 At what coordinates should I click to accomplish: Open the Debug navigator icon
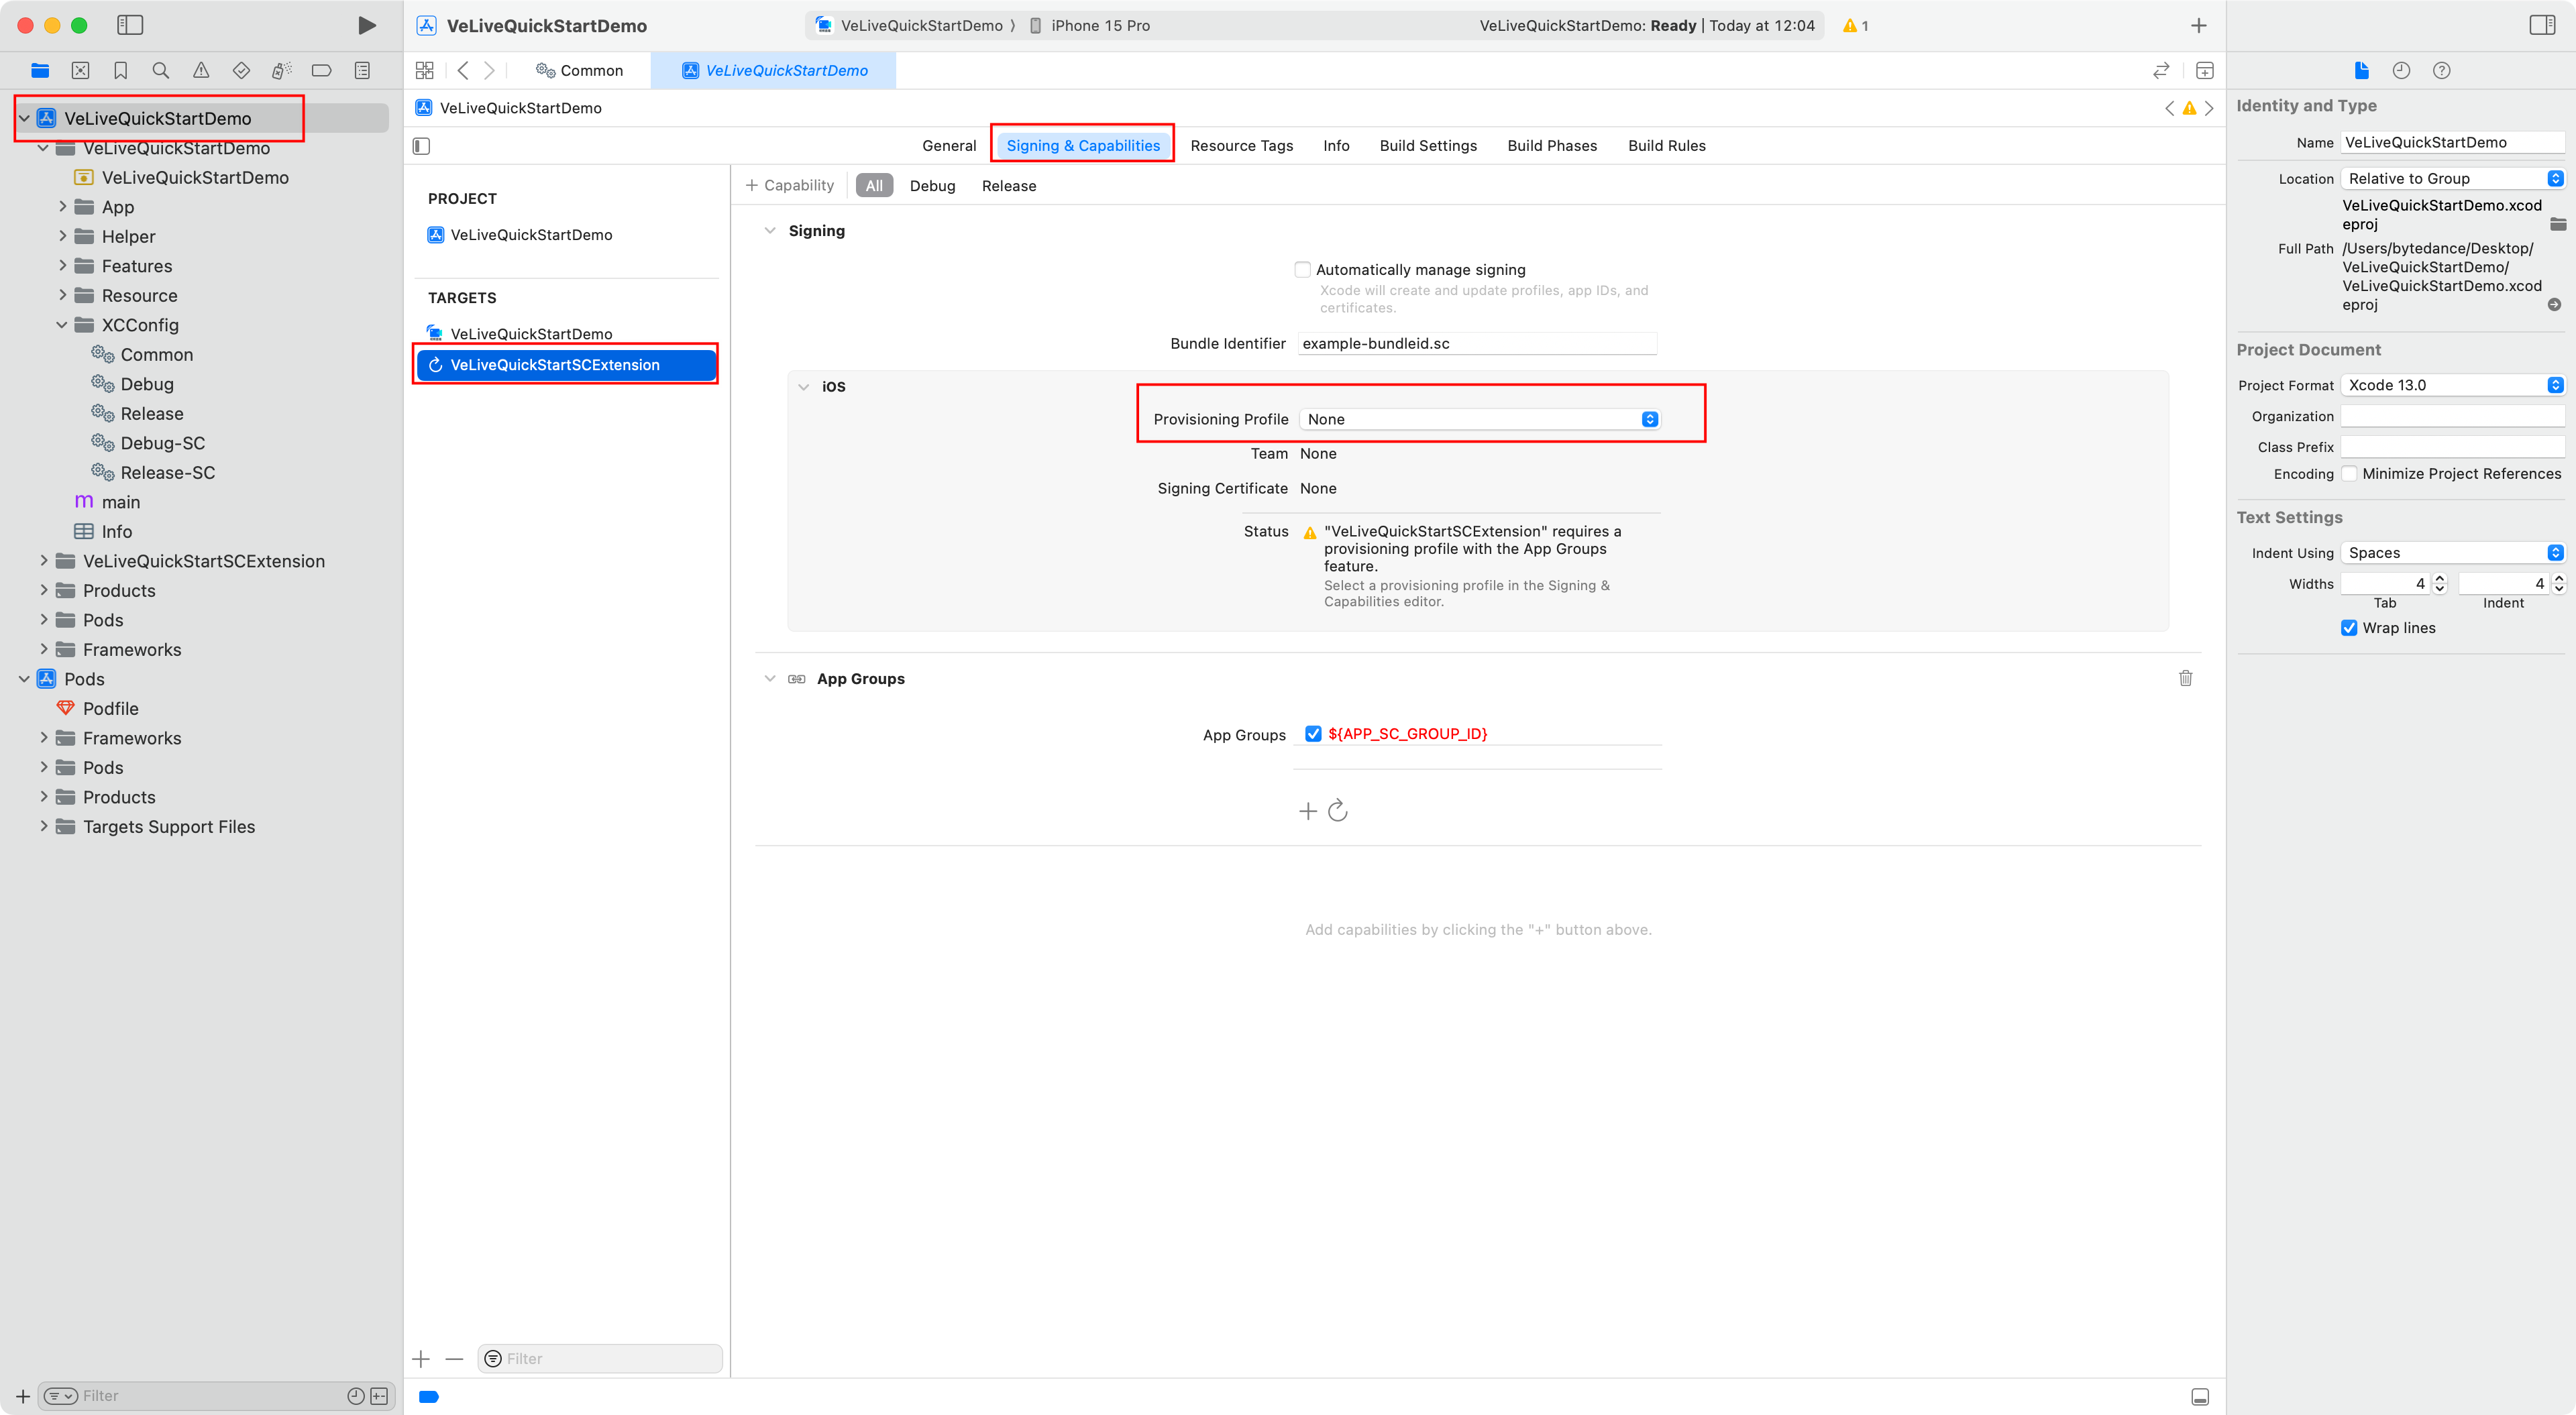pos(281,70)
